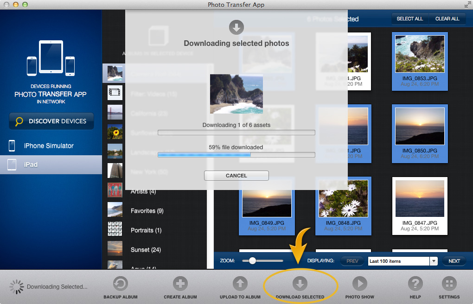The height and width of the screenshot is (304, 473).
Task: Open the Artists album thumbnail
Action: (x=115, y=190)
